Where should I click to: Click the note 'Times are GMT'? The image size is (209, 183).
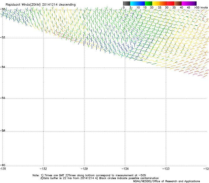pyautogui.click(x=55, y=175)
